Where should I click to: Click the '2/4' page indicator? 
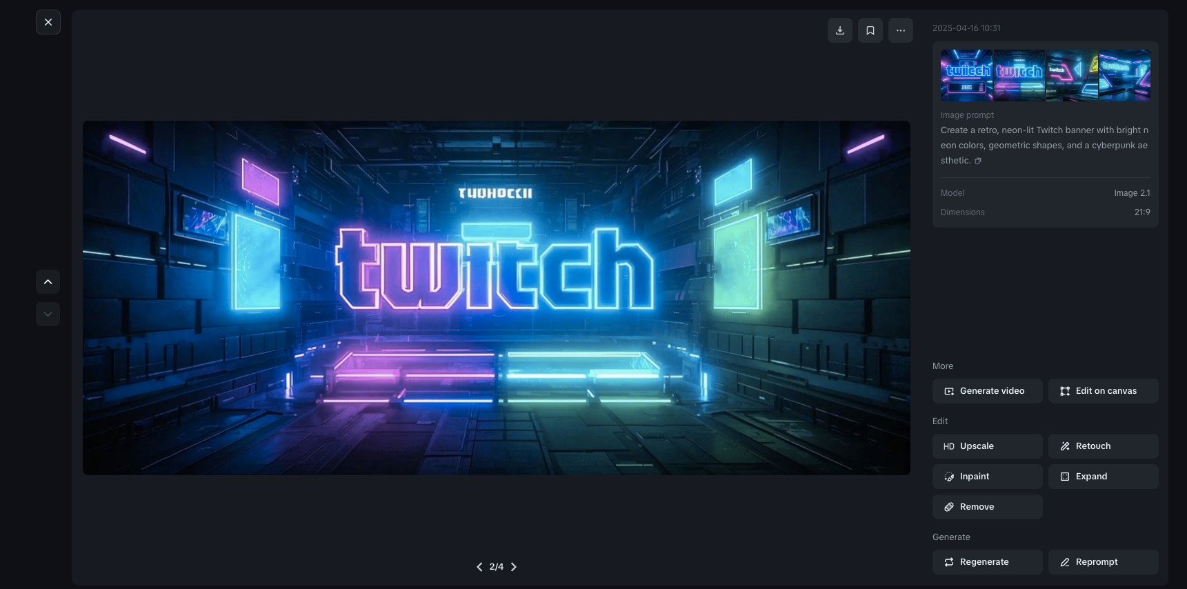[x=497, y=567]
